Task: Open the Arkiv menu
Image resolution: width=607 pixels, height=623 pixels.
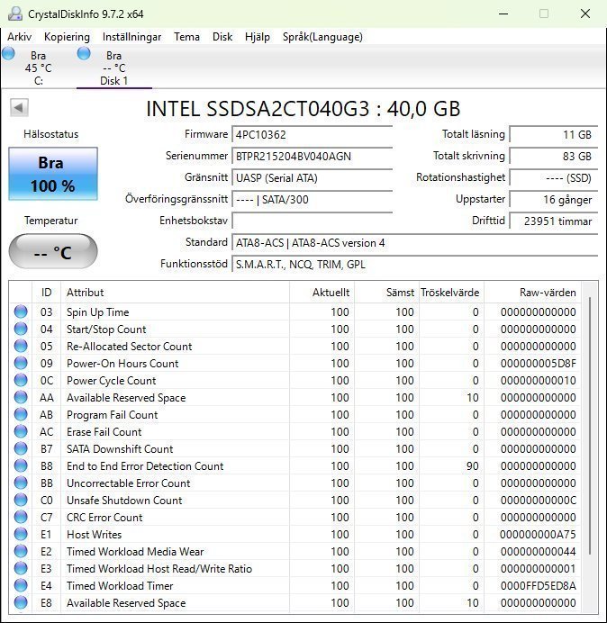Action: point(20,37)
